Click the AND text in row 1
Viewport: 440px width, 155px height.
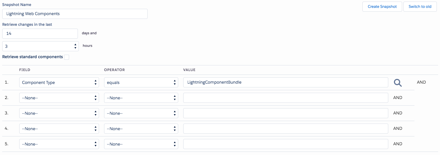(x=421, y=82)
